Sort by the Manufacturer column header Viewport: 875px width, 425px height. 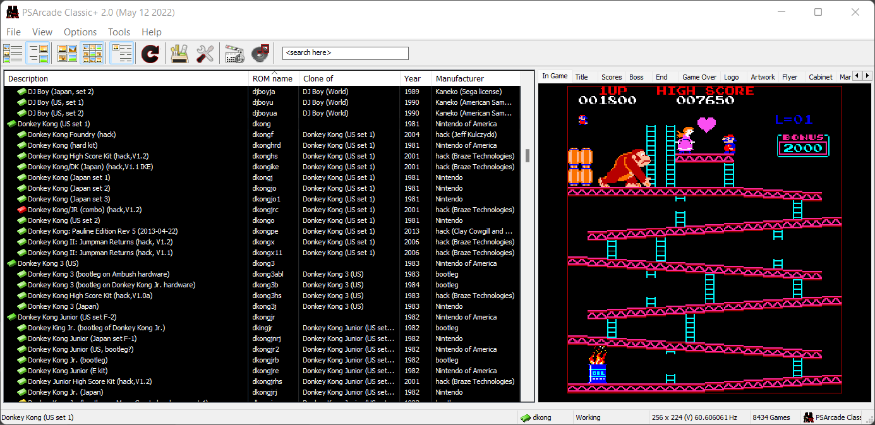coord(476,78)
